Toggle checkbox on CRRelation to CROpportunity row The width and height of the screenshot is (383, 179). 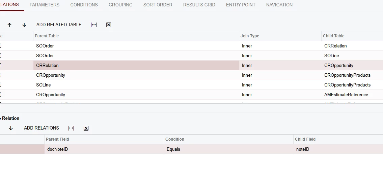click(x=0, y=65)
